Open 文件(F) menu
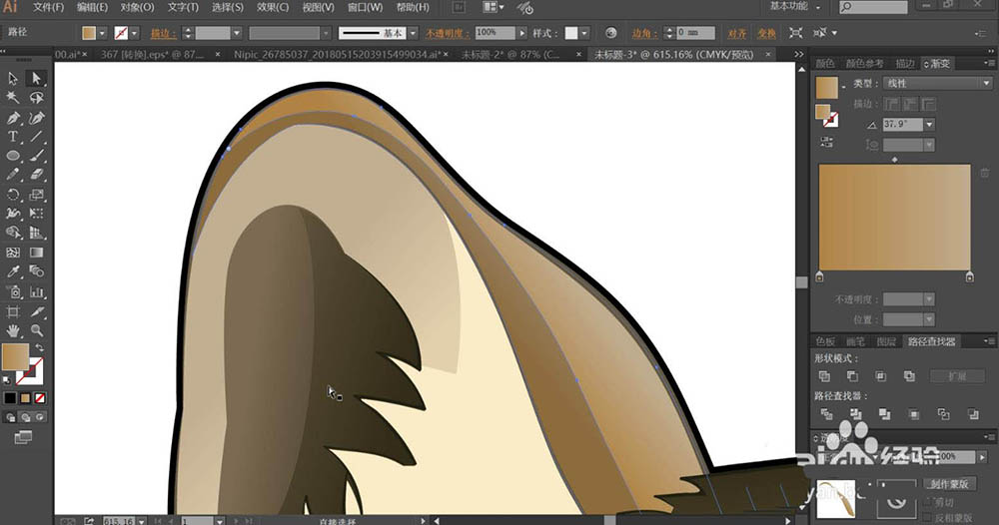 tap(48, 8)
